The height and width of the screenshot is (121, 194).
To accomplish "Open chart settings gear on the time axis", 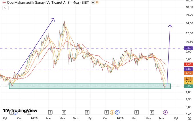I will click(x=189, y=118).
